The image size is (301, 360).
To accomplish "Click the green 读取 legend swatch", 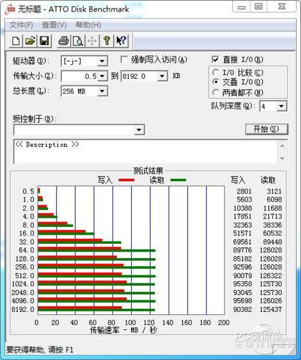I will [178, 180].
